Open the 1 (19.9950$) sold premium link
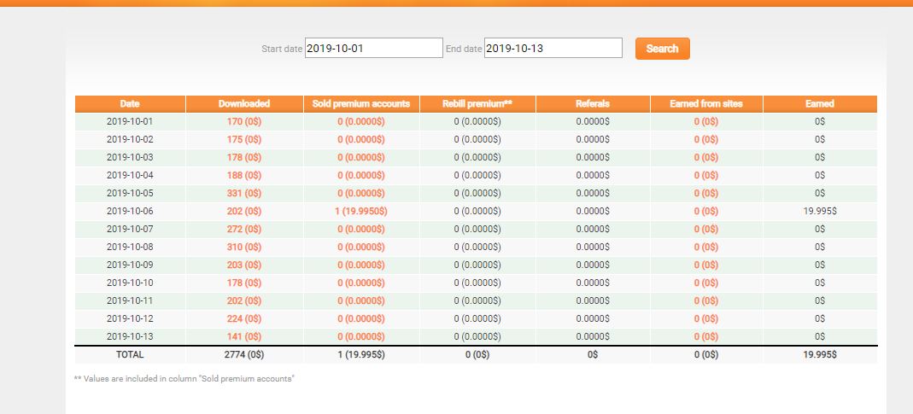This screenshot has height=414, width=913. [361, 212]
